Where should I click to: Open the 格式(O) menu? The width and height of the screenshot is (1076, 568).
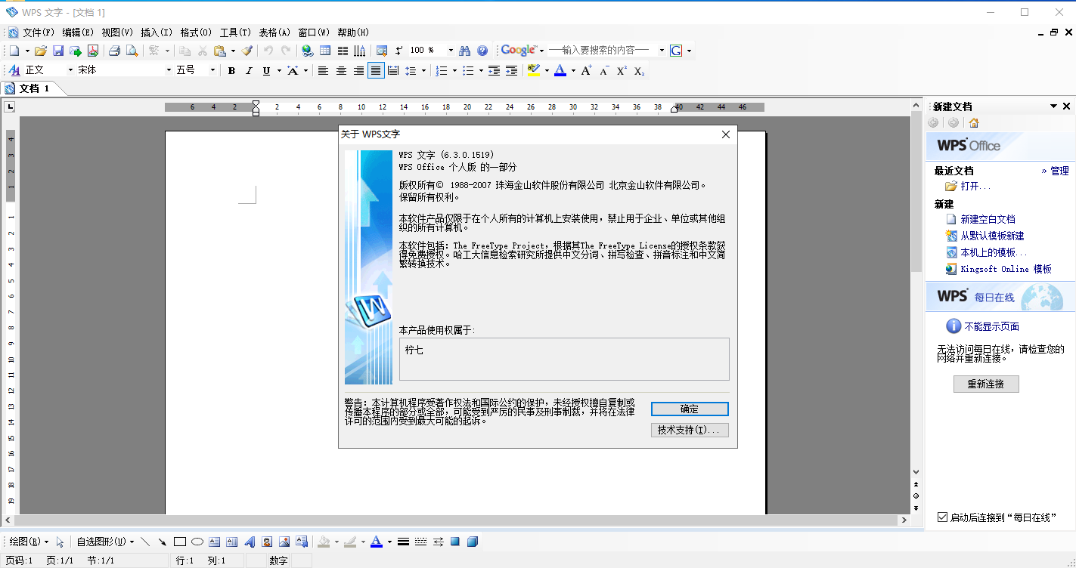[196, 32]
